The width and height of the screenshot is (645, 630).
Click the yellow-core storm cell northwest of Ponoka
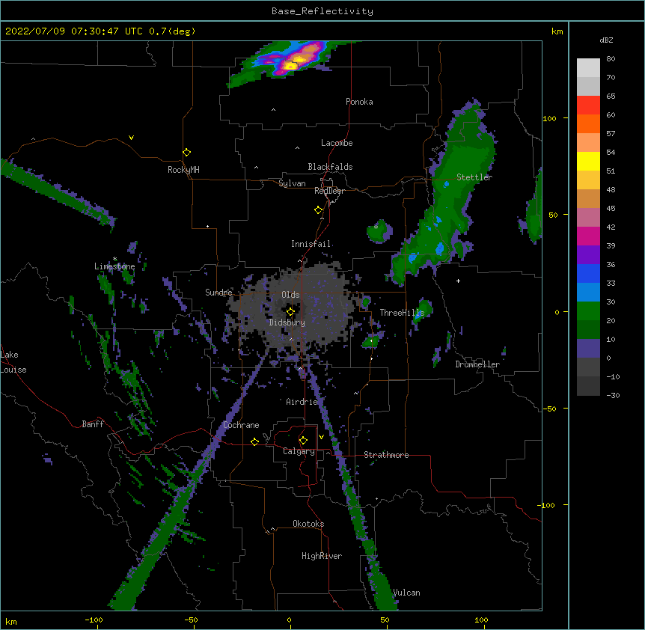pyautogui.click(x=290, y=65)
